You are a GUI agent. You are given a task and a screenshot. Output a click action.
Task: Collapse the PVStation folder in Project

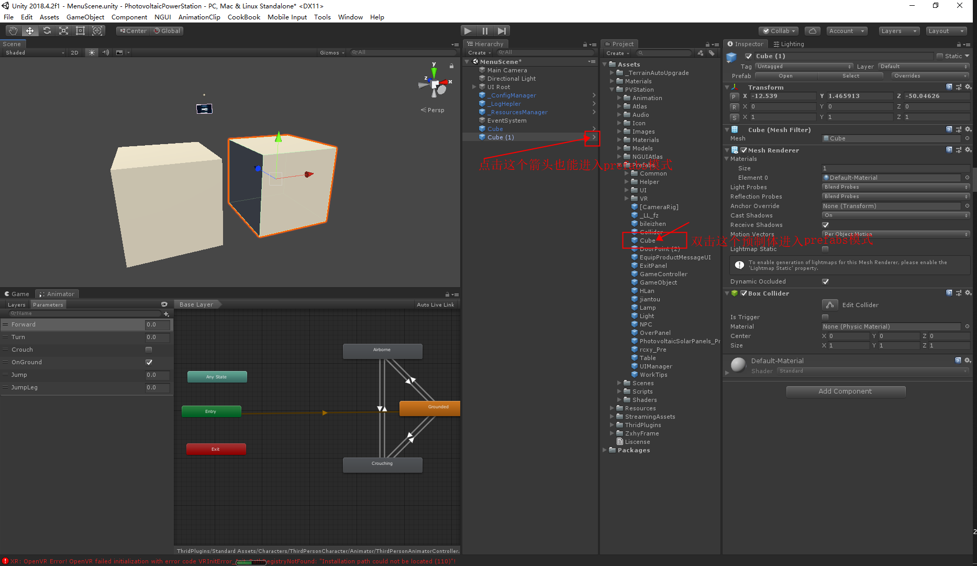pos(612,89)
